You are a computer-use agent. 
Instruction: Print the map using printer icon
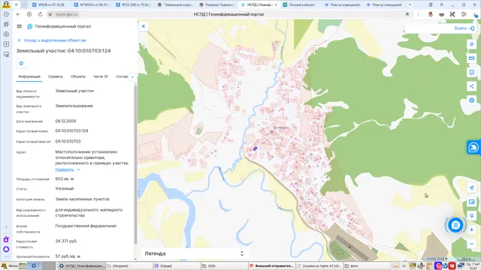[472, 100]
